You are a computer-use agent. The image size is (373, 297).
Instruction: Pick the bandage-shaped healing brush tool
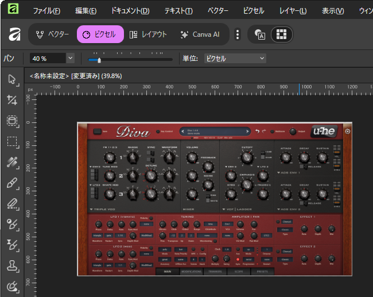[11, 162]
